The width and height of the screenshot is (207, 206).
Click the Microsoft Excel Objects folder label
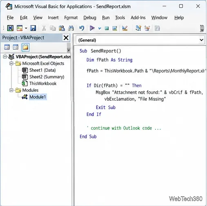coord(43,63)
